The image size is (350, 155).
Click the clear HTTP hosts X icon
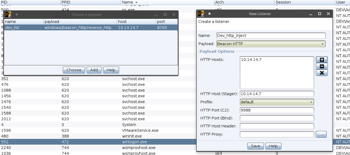coord(322,73)
